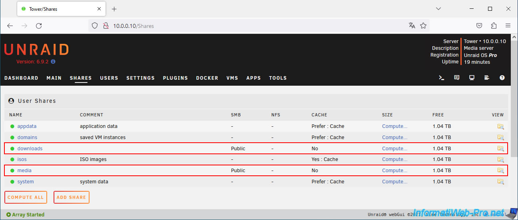Switch to the Docker menu
This screenshot has width=518, height=220.
[207, 78]
